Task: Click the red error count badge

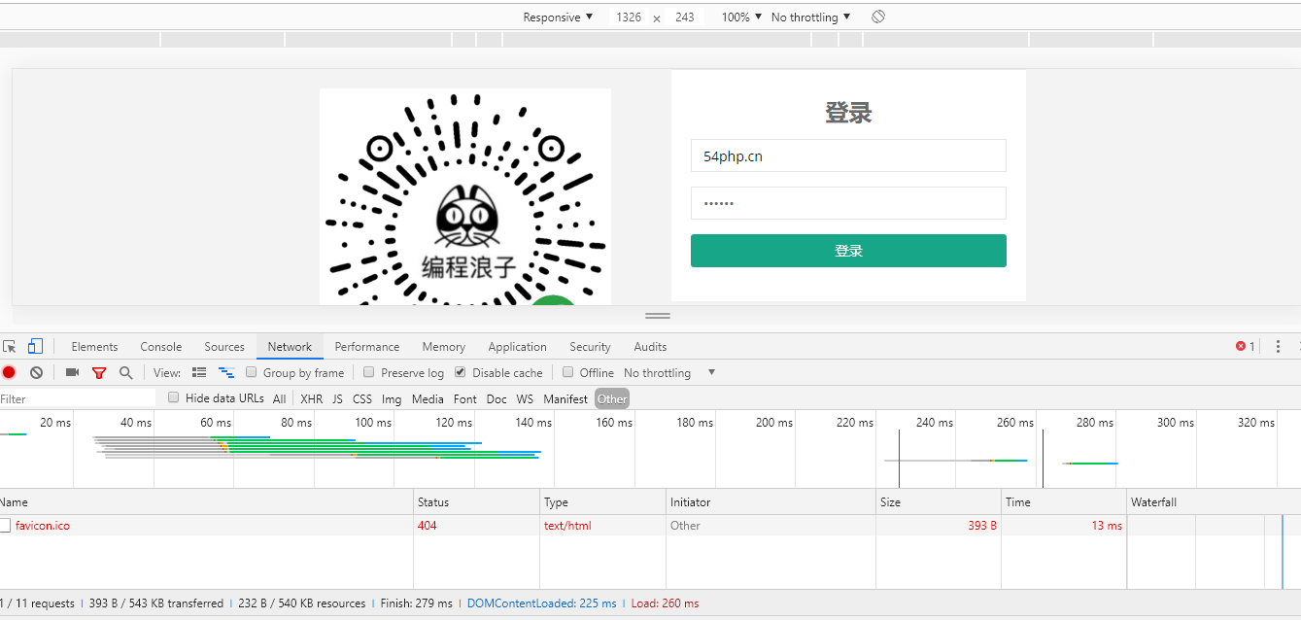Action: (1245, 346)
